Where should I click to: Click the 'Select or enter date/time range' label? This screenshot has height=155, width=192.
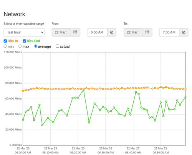tap(24, 24)
